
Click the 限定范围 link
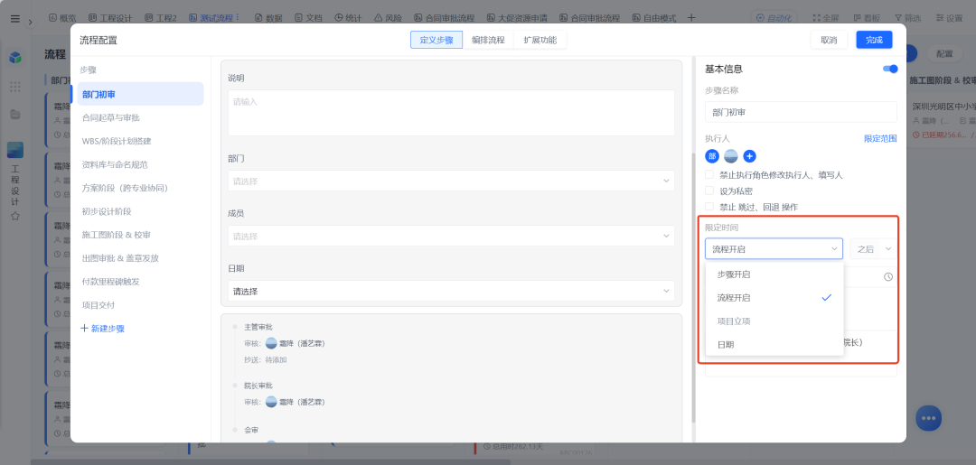880,138
